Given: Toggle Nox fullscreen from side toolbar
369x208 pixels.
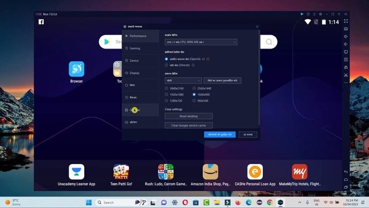Looking at the screenshot, I should tap(346, 21).
